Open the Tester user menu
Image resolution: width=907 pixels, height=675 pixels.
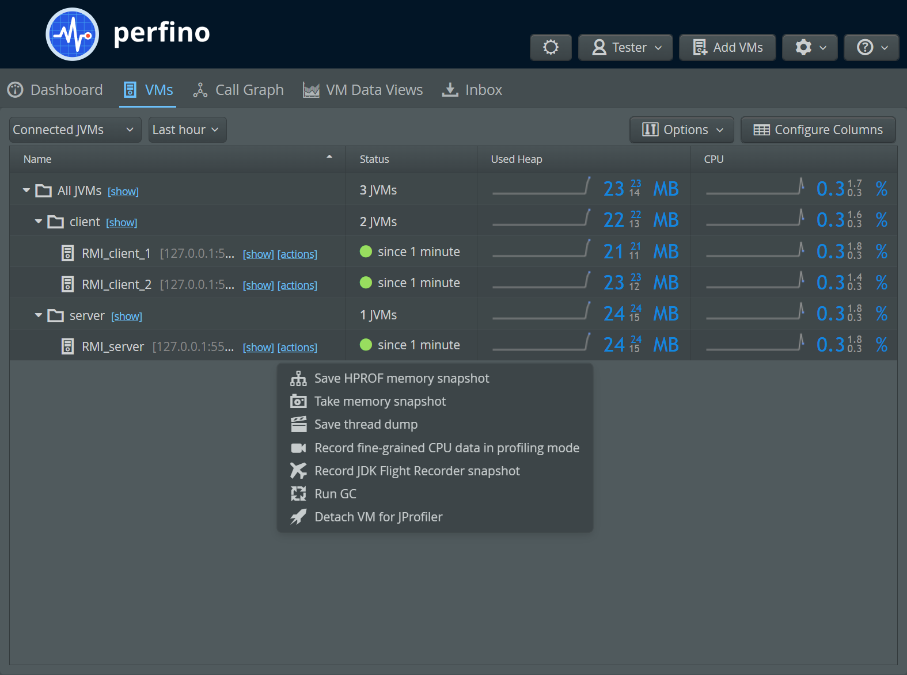625,47
